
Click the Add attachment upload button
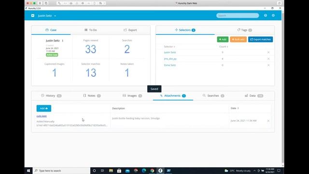click(x=44, y=108)
